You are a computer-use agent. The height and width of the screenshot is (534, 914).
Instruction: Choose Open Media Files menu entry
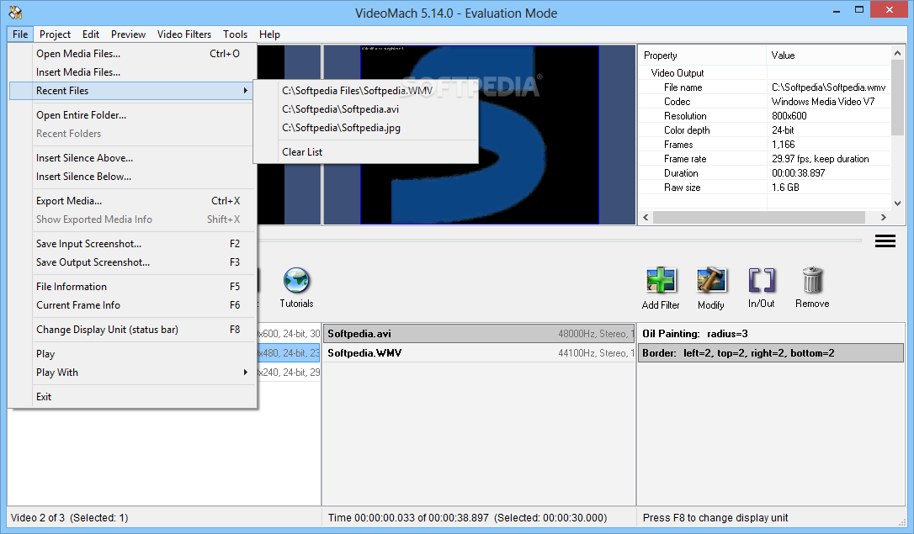132,54
